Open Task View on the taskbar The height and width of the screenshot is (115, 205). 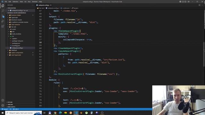(44, 113)
